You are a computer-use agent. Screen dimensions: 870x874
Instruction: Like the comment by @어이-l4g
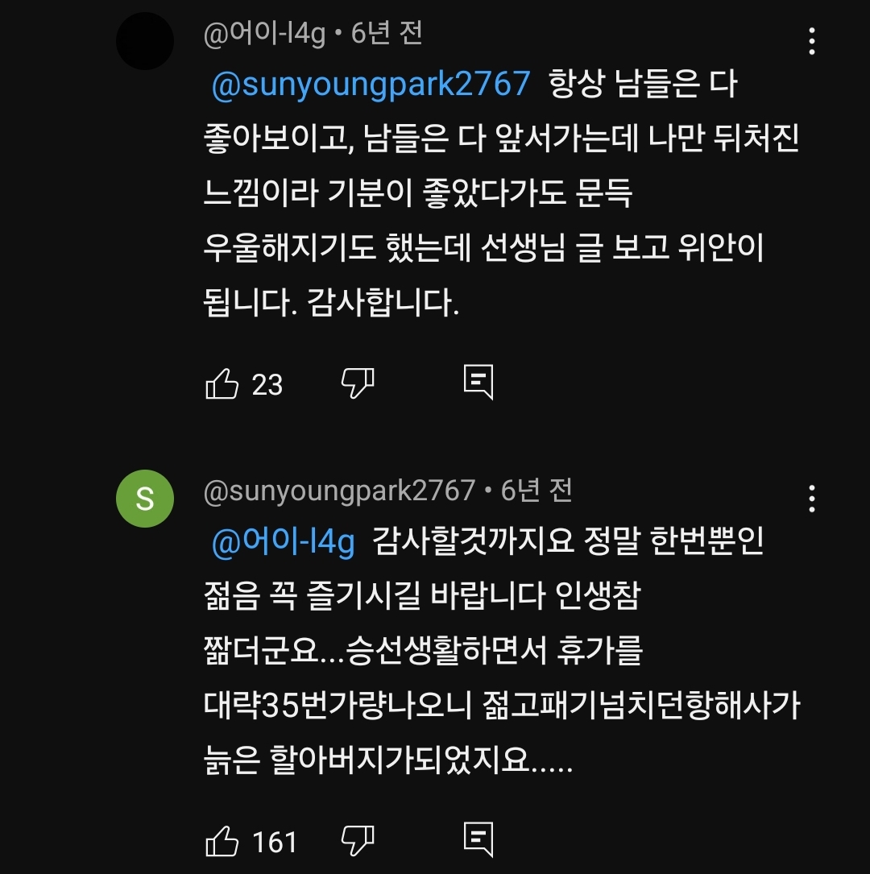222,383
